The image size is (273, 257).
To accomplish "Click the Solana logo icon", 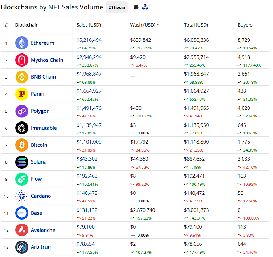I will point(22,162).
